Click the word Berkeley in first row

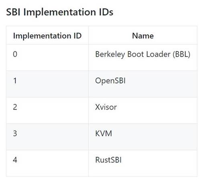click(110, 55)
